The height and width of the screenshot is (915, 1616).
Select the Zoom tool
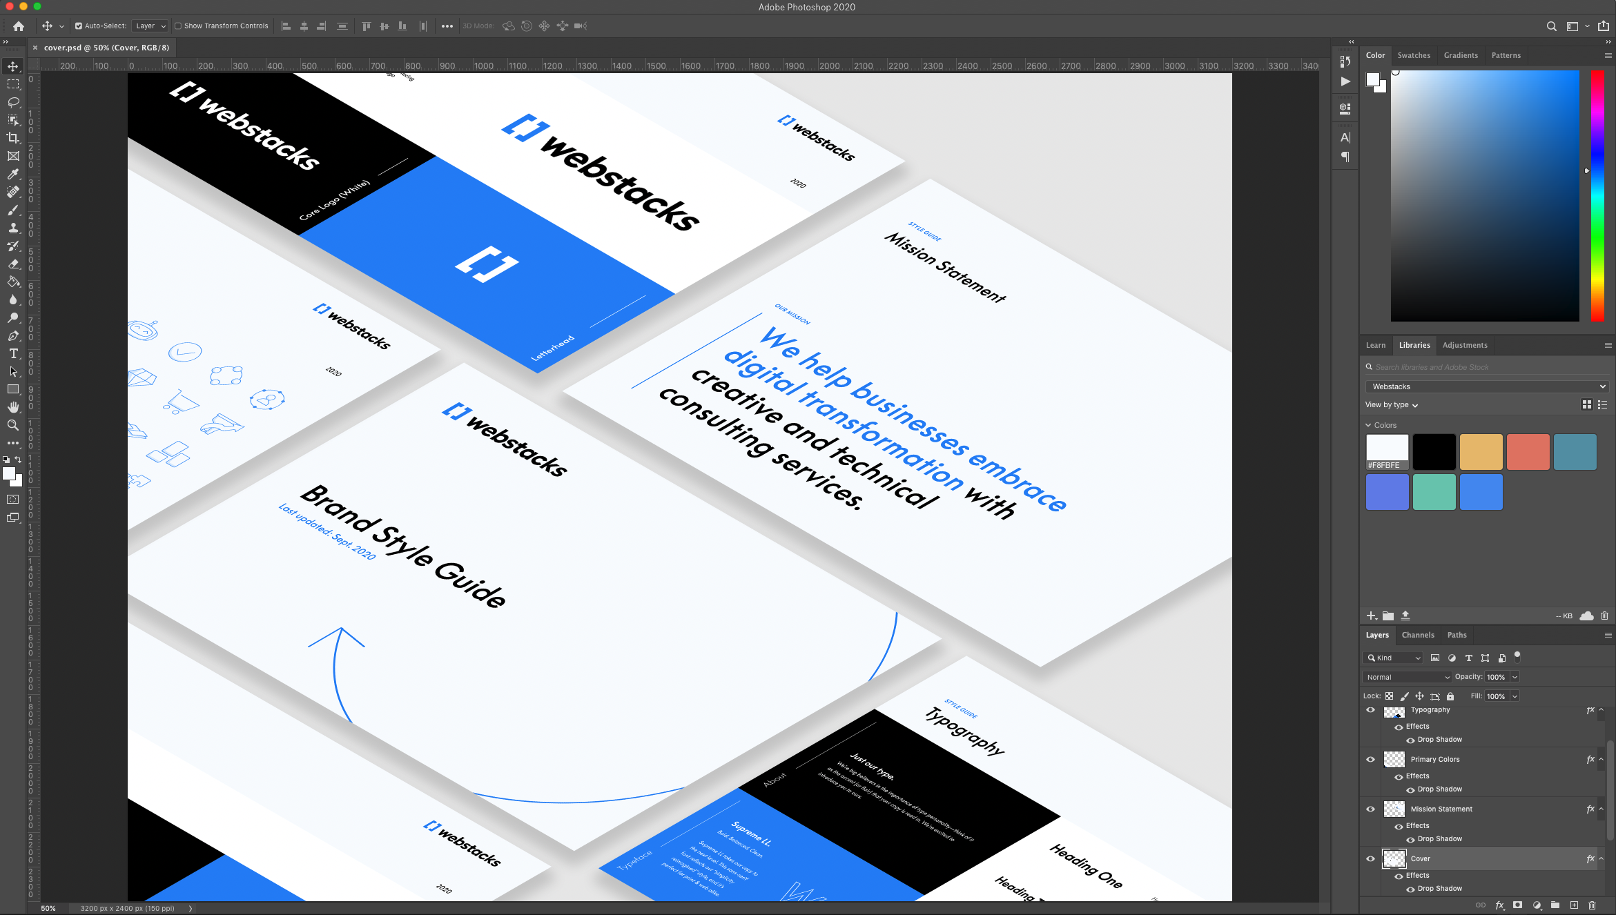[x=13, y=425]
